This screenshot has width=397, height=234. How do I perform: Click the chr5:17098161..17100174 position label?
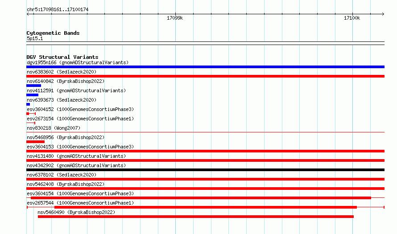[x=58, y=9]
